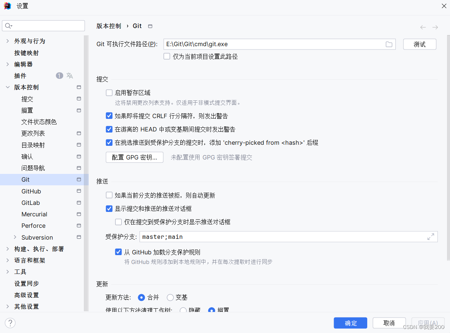Click the right panel vertical scrollbar
The height and width of the screenshot is (333, 450).
pos(448,148)
